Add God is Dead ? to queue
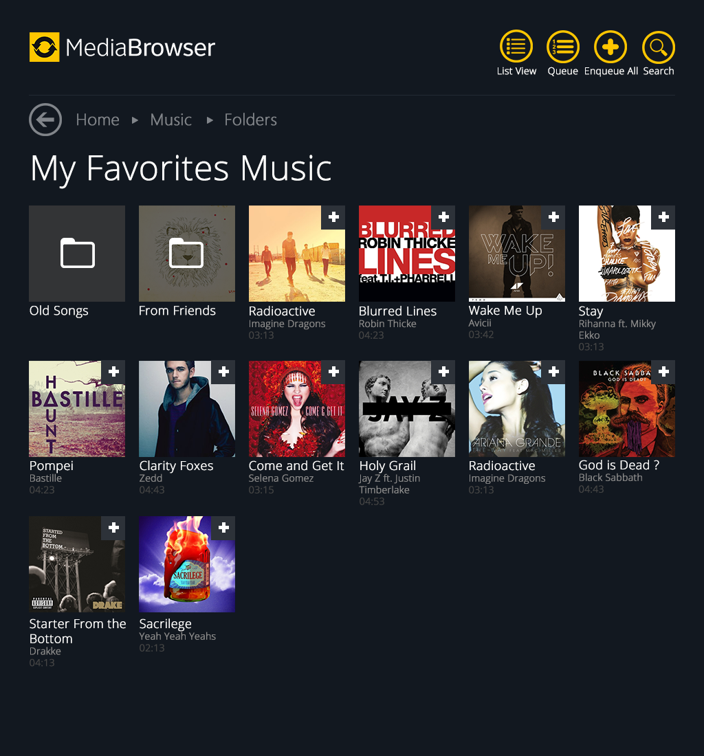704x756 pixels. tap(663, 373)
